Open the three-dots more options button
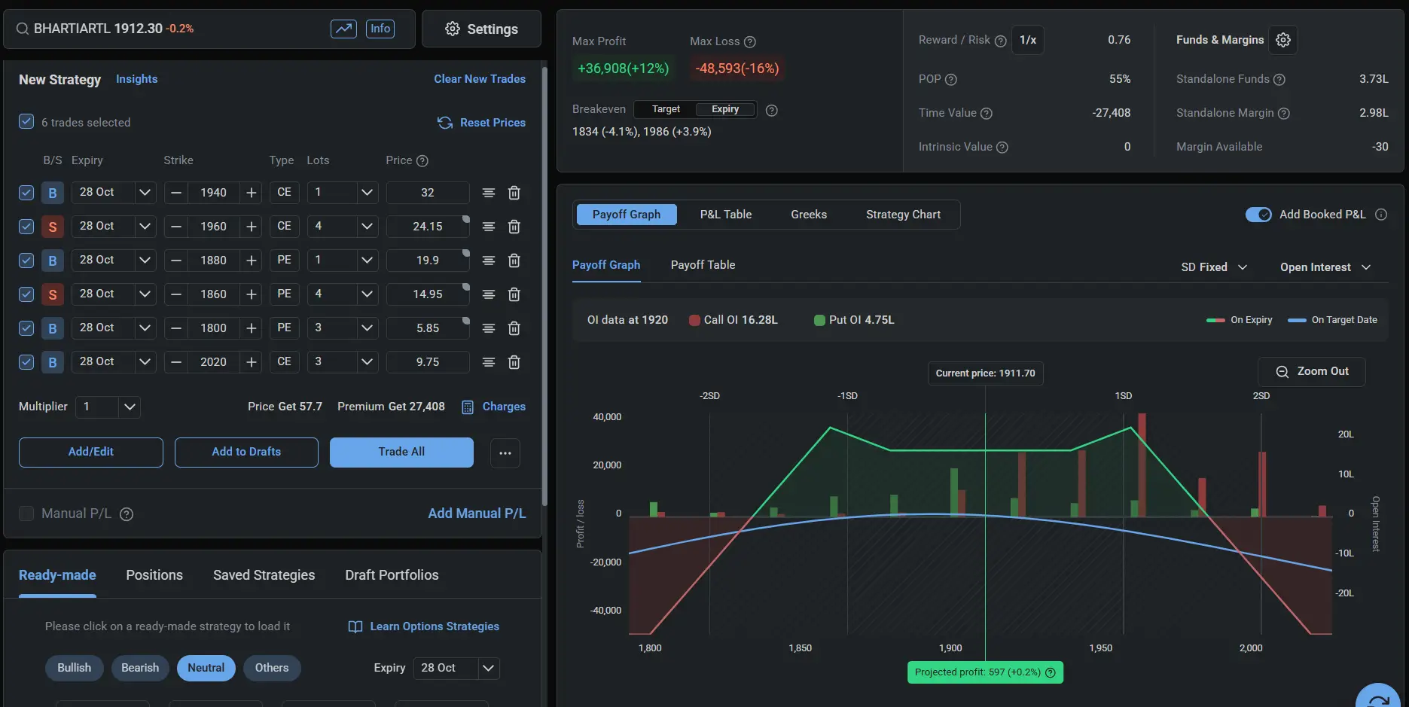Viewport: 1409px width, 707px height. point(505,453)
